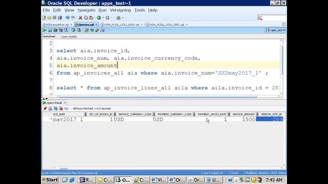Click the Refresh icon in Query Result toolbar
This screenshot has width=328, height=184.
pyautogui.click(x=55, y=108)
